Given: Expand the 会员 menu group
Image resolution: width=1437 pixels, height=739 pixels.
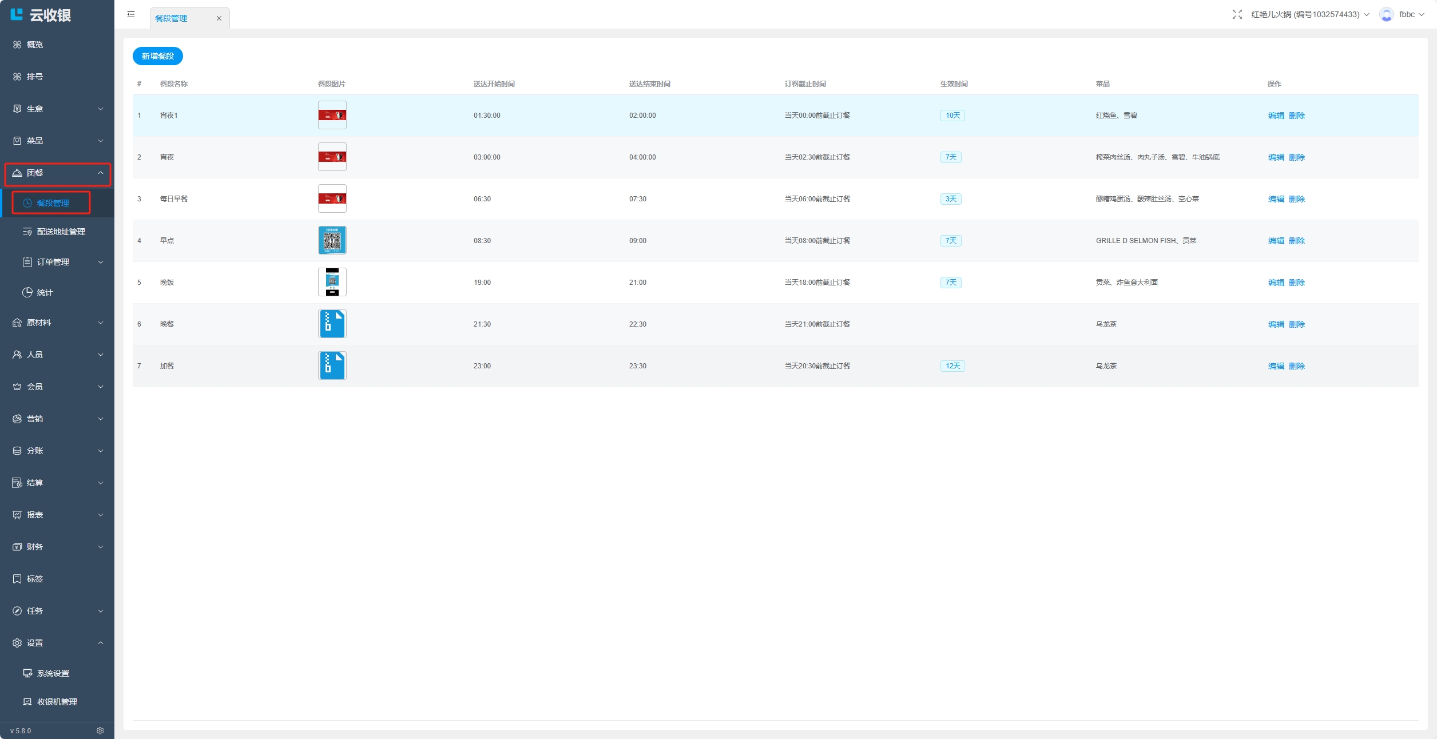Looking at the screenshot, I should (57, 387).
